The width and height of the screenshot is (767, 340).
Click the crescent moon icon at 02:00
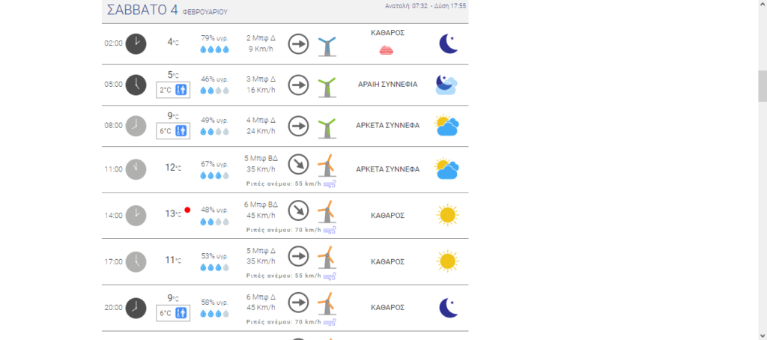[448, 43]
